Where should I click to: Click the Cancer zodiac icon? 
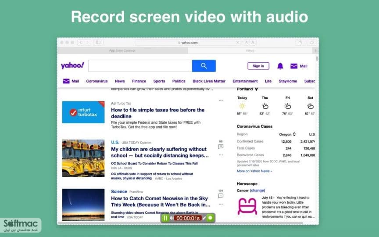(247, 206)
